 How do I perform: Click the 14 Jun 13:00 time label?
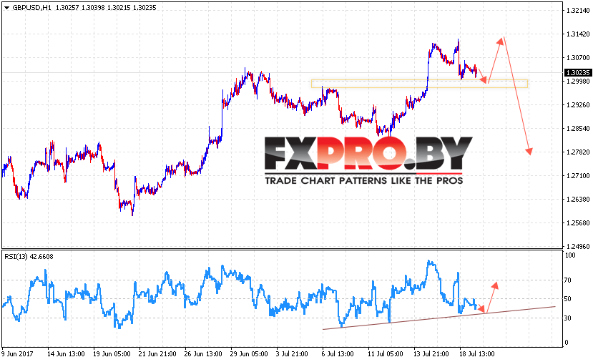(66, 354)
